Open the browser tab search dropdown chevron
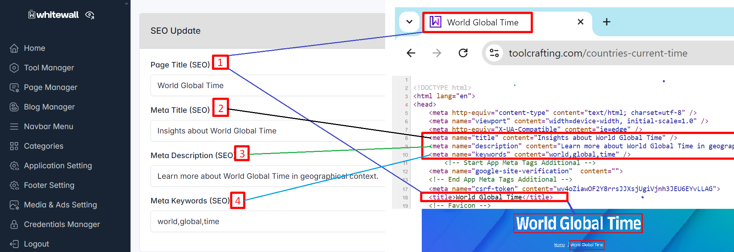This screenshot has height=252, width=734. click(x=409, y=22)
